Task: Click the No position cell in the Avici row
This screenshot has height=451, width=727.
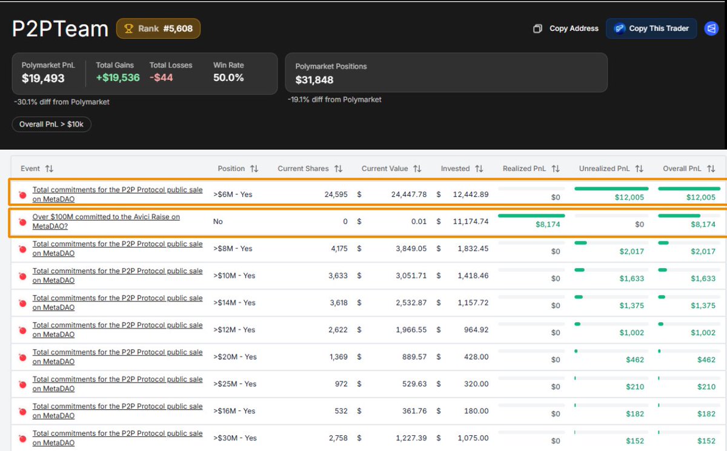Action: [218, 222]
